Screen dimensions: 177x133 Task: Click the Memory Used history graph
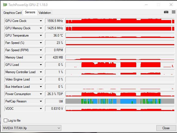[120, 57]
